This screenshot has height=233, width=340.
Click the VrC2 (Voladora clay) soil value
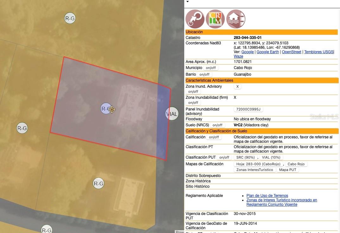(251, 125)
